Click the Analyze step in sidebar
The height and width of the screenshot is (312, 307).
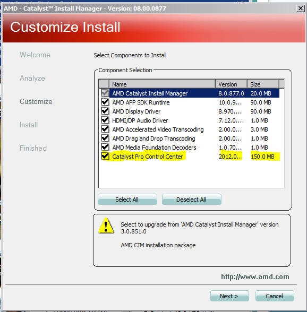tap(32, 78)
